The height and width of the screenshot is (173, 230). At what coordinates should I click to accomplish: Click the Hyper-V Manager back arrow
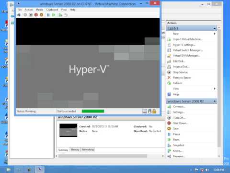click(12, 16)
